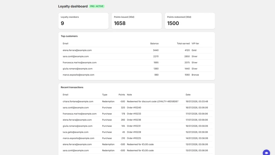Viewport: 275px width, 155px height.
Task: Click Order #10240 note
Action: coord(134,107)
